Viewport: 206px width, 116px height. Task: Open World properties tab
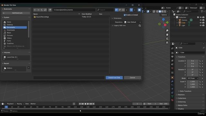[x=172, y=68]
